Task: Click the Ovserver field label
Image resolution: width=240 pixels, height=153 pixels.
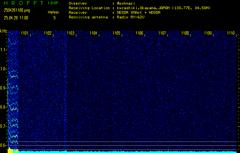Action: (x=78, y=3)
